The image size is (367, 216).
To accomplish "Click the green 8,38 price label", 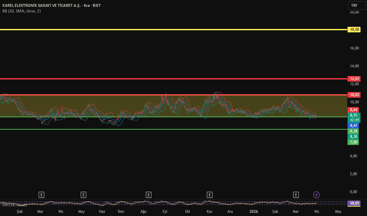I will pyautogui.click(x=354, y=131).
